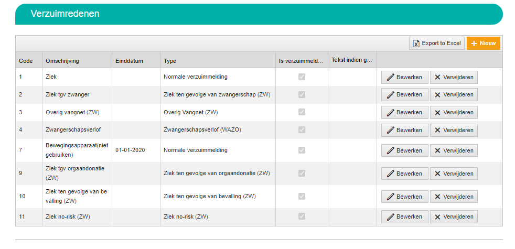This screenshot has width=515, height=249.
Task: Click the Type column header
Action: point(170,61)
